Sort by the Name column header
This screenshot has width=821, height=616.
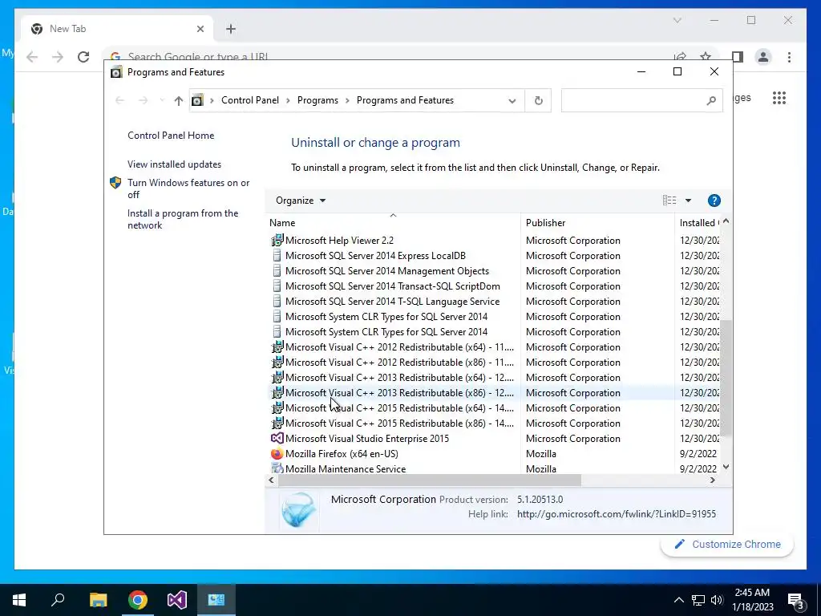point(393,223)
